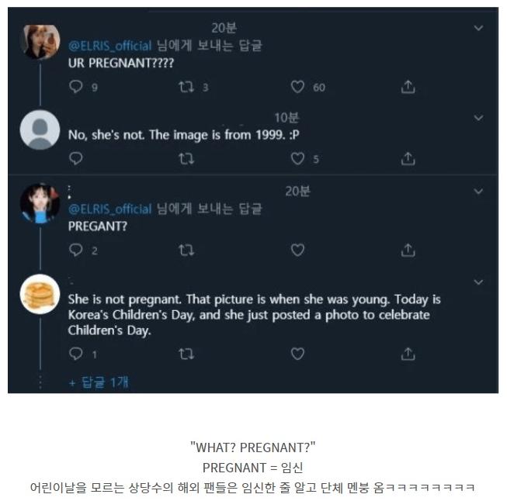Like the "UR PREGNANT????" tweet
The width and height of the screenshot is (507, 501).
297,87
